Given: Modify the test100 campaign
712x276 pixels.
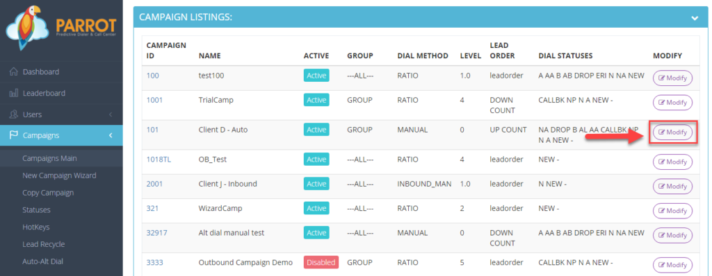Looking at the screenshot, I should 672,78.
